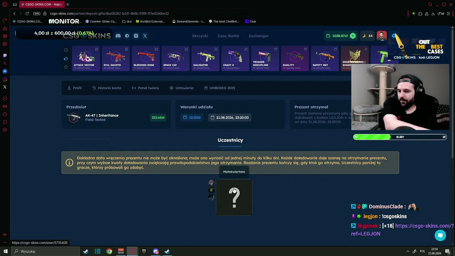The image size is (455, 256).
Task: Open the TRIGGER DISCIPLINE drop card
Action: (265, 58)
